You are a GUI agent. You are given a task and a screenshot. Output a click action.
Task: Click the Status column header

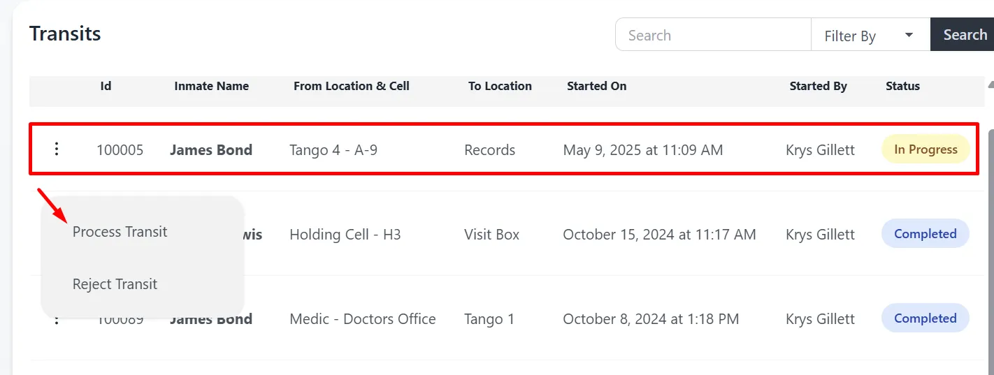[x=902, y=87]
